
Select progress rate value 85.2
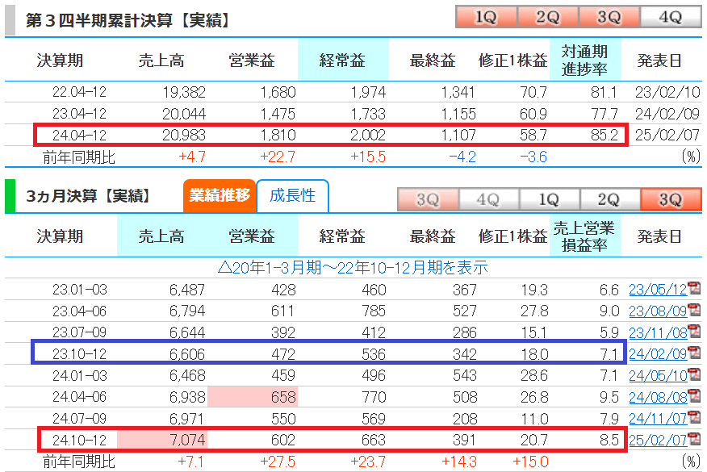click(605, 135)
